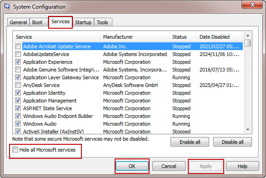Image resolution: width=266 pixels, height=178 pixels.
Task: Click the 2021/03/27 date disabled cell
Action: coord(219,46)
